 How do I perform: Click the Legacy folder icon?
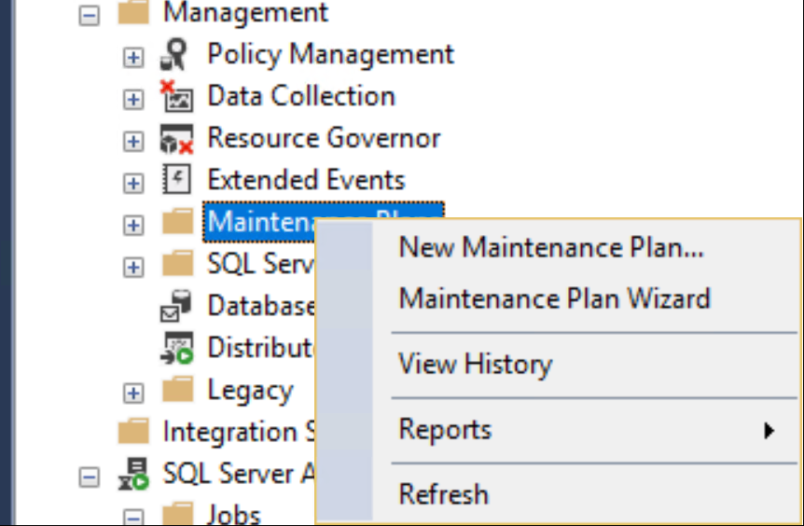tap(178, 390)
